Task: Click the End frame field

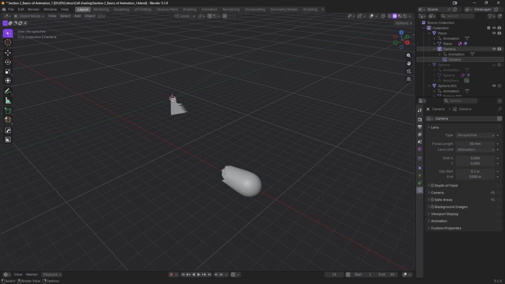Action: click(387, 275)
